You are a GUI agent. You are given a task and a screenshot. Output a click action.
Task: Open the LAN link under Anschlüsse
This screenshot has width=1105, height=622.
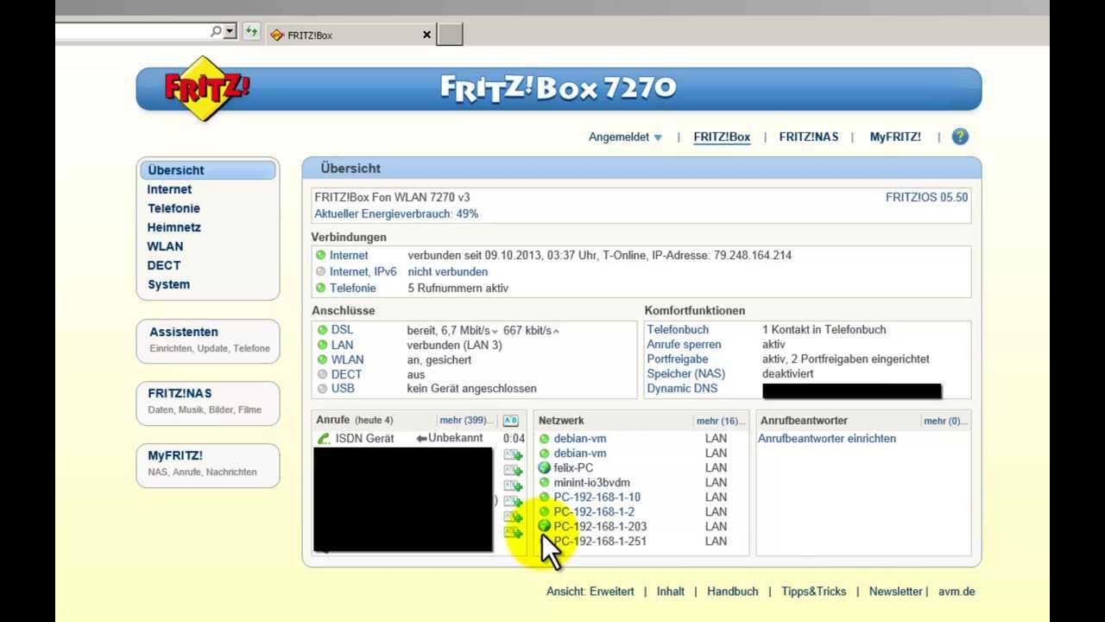[342, 345]
